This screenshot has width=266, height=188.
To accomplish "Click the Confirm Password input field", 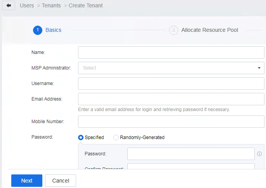I will tap(191, 166).
